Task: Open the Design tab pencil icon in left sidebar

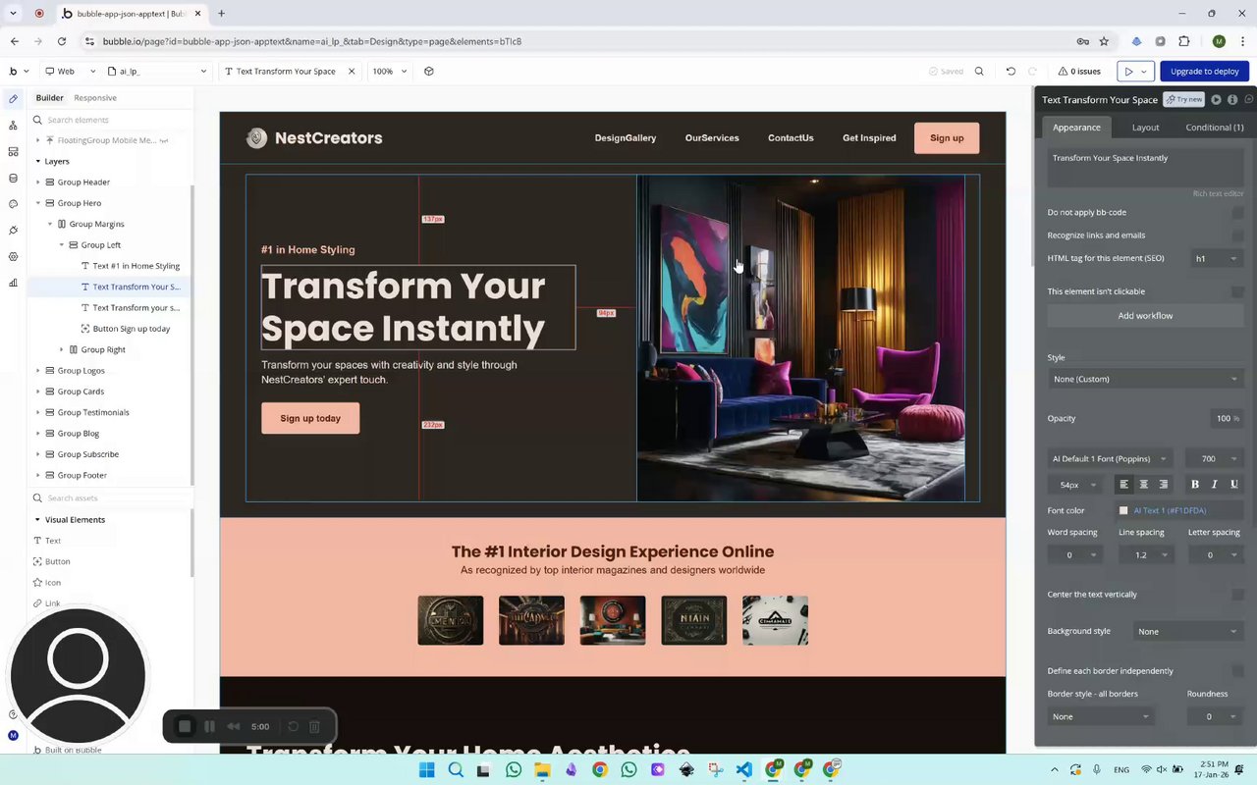Action: (13, 98)
